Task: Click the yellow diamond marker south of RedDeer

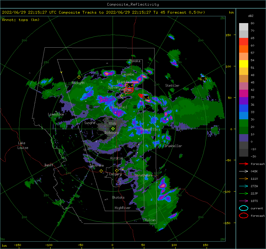Action: pyautogui.click(x=121, y=96)
